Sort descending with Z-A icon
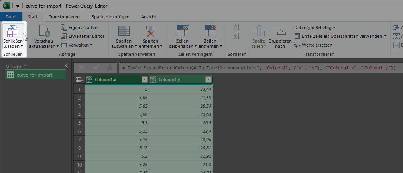Image resolution: width=403 pixels, height=173 pixels. click(237, 36)
